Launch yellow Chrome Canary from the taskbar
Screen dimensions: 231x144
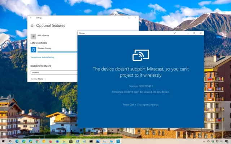point(44,141)
